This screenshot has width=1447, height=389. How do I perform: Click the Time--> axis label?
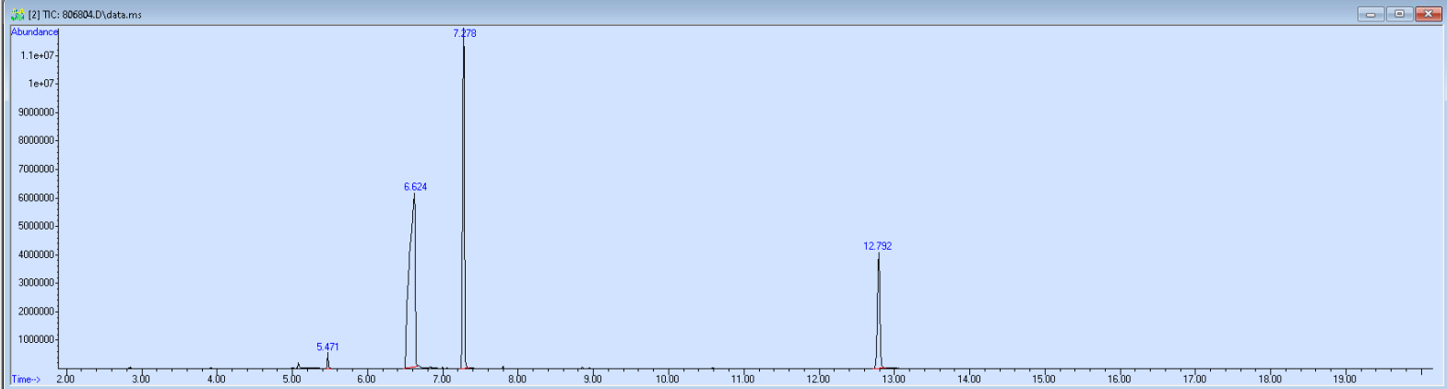[26, 379]
